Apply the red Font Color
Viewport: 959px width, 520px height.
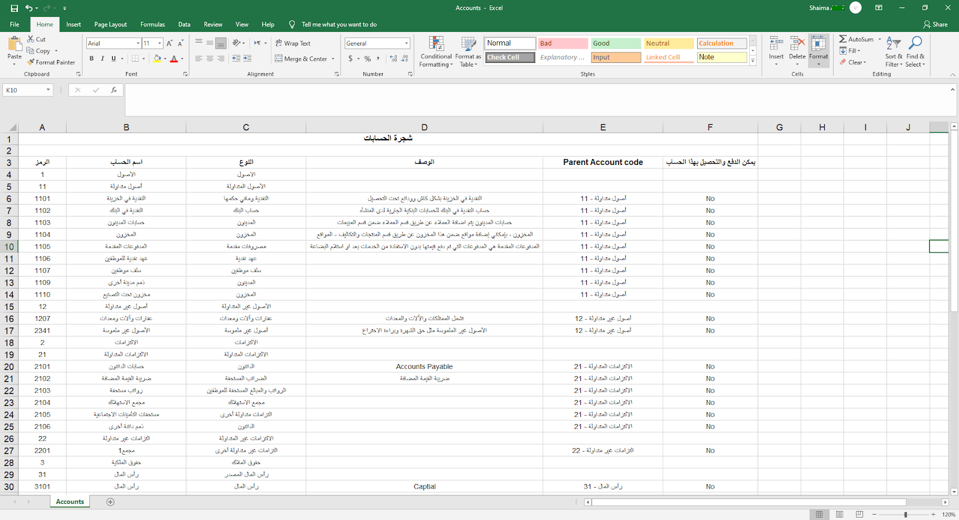tap(174, 59)
